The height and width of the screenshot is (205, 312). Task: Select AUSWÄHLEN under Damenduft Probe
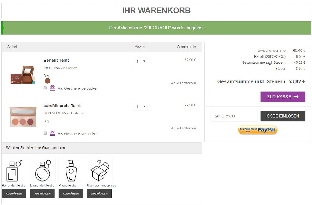coord(42,194)
